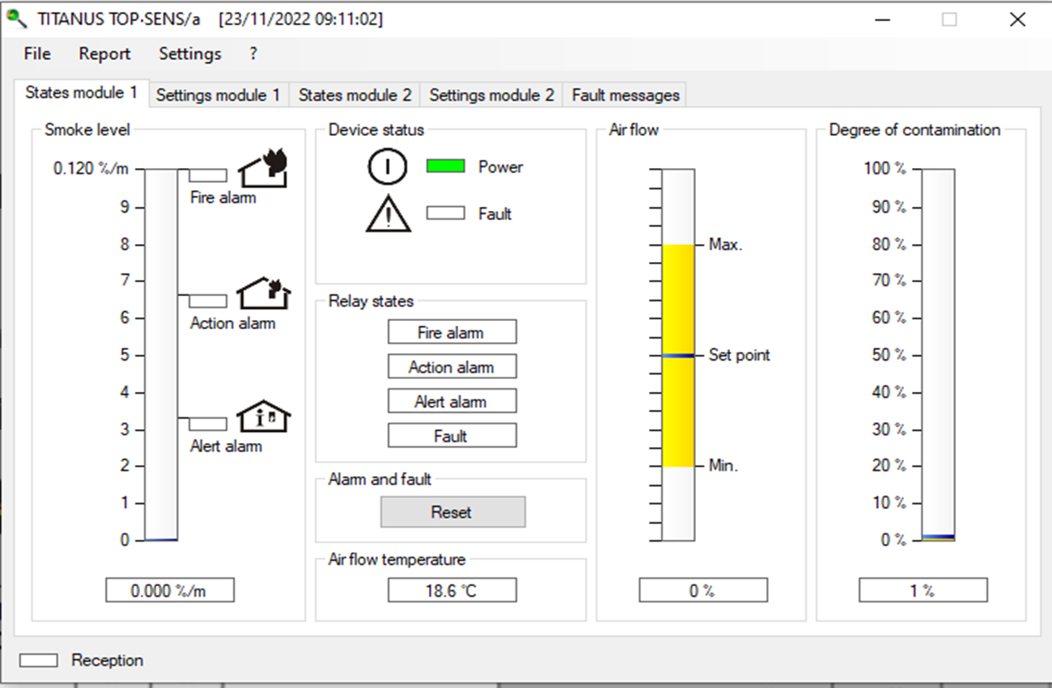Click the Fire alarm house icon

[x=263, y=169]
